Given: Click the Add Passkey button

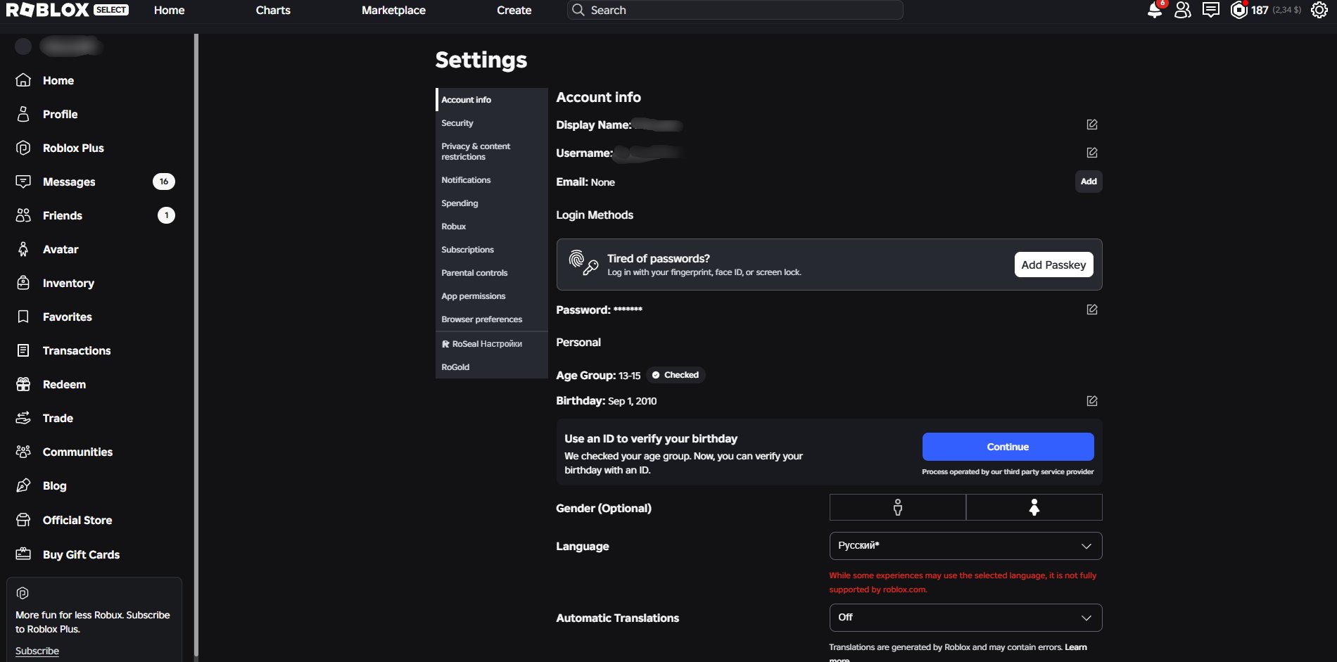Looking at the screenshot, I should click(x=1053, y=265).
